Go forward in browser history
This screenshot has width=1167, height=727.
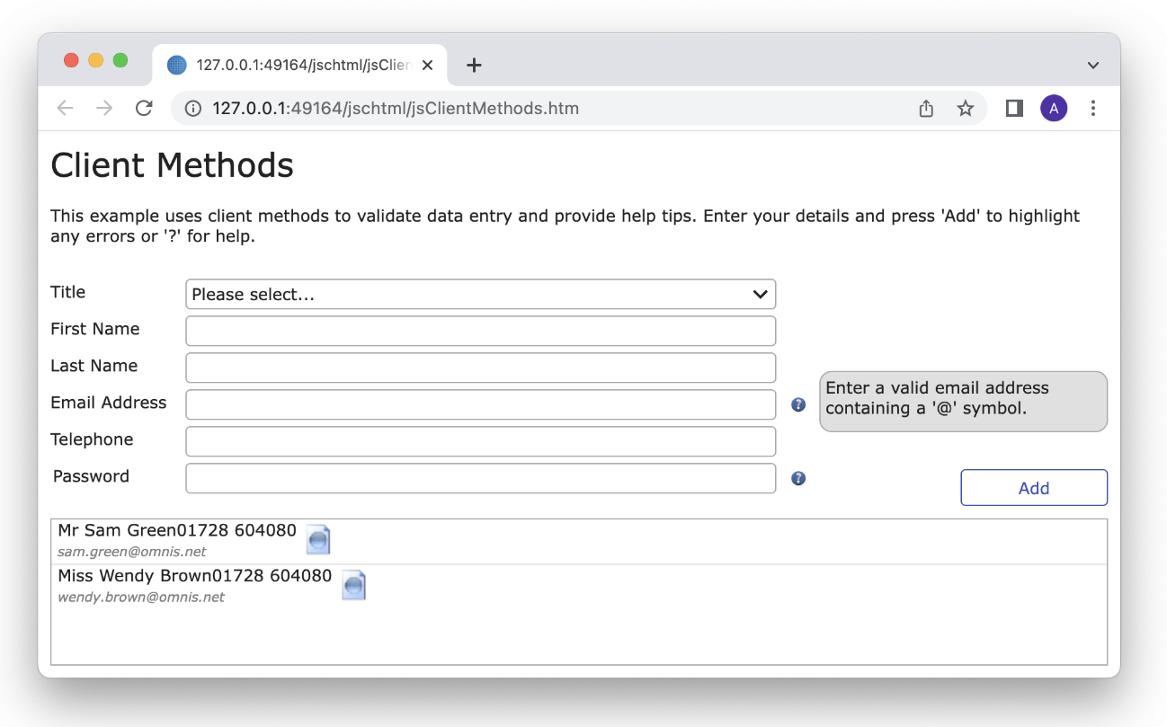point(104,109)
